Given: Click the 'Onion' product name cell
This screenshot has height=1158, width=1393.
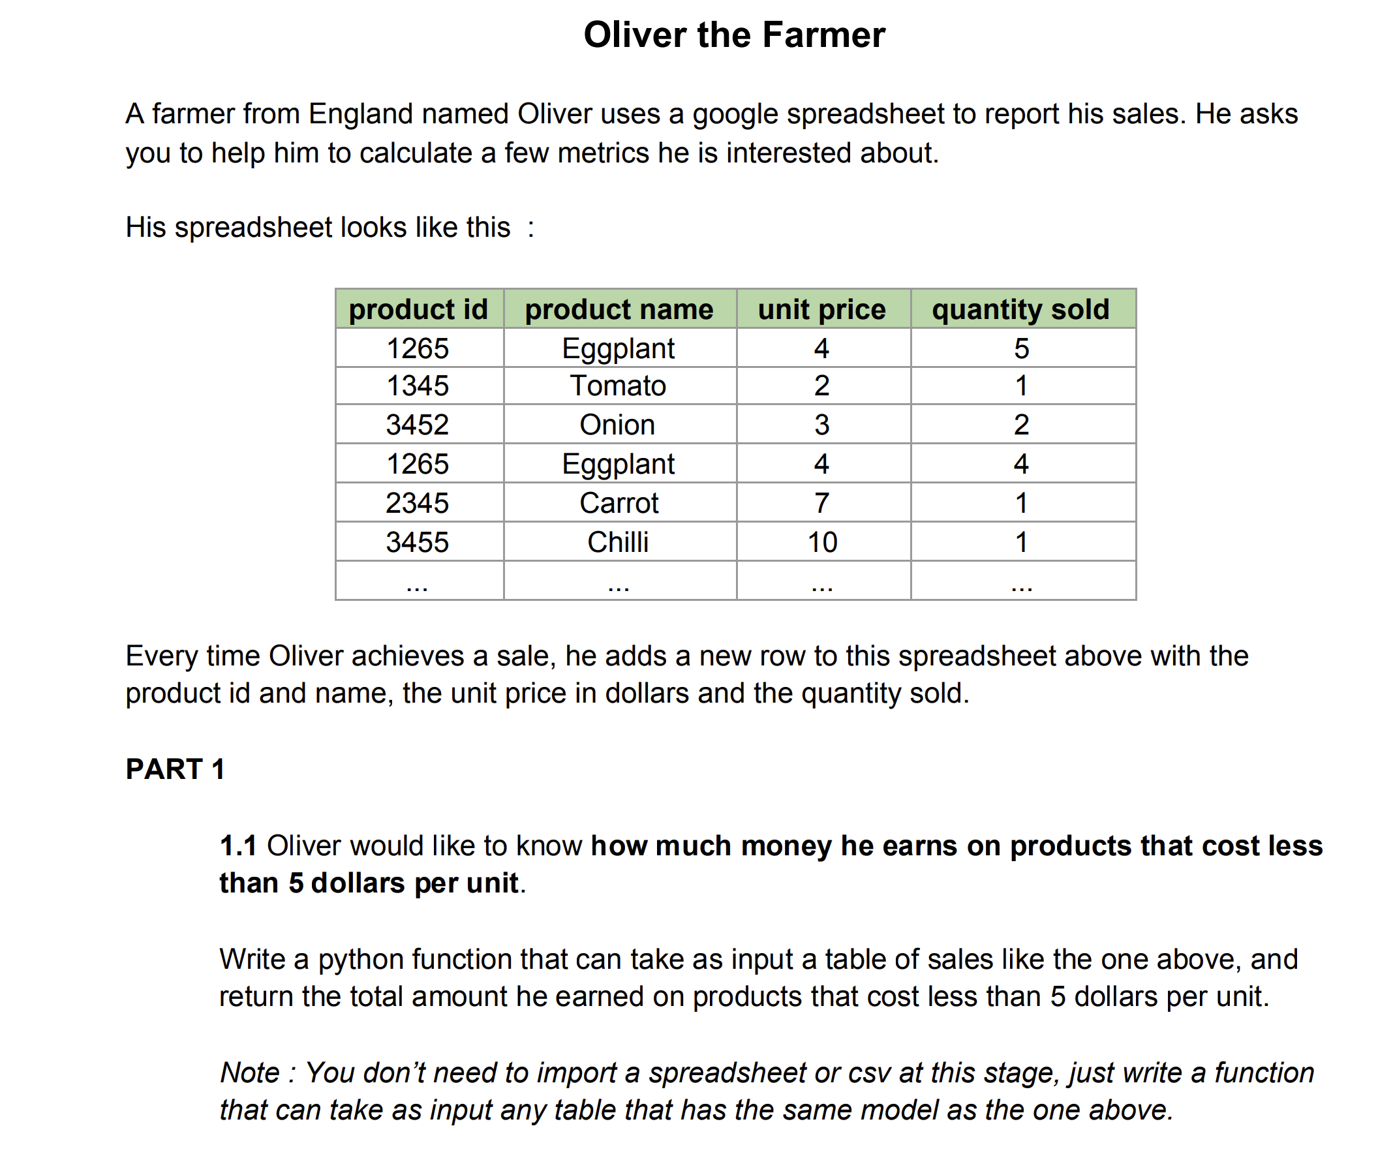Looking at the screenshot, I should 620,425.
